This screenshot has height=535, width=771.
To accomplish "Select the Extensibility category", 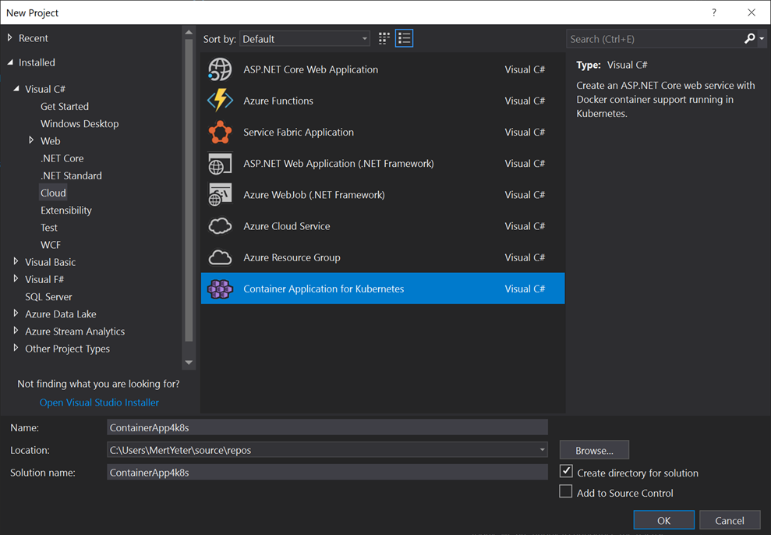I will pyautogui.click(x=66, y=210).
